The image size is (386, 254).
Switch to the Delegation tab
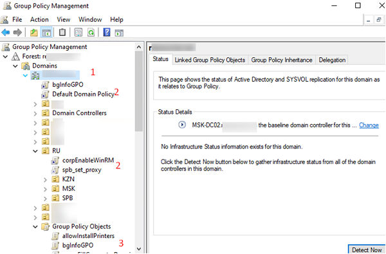(x=332, y=60)
